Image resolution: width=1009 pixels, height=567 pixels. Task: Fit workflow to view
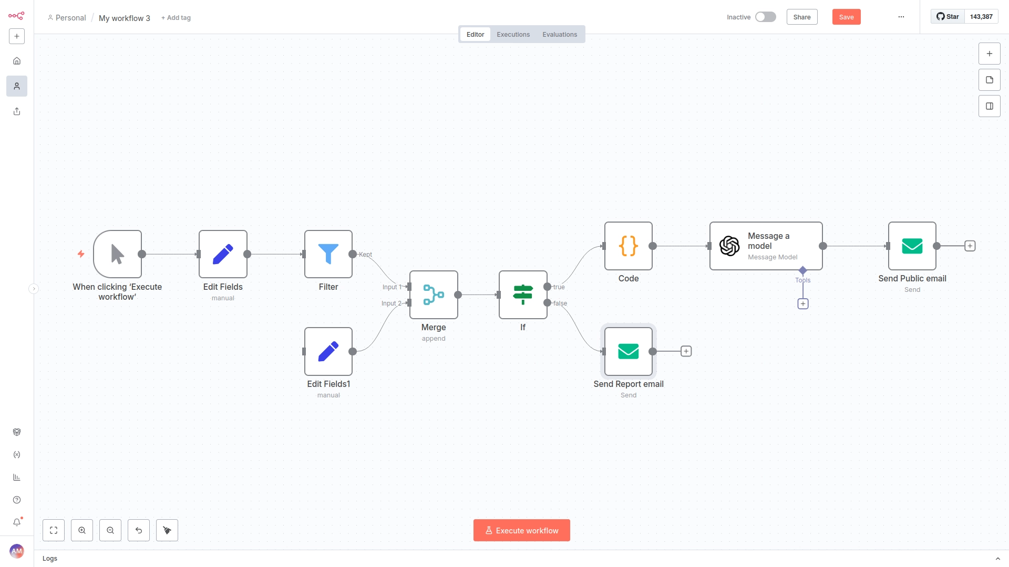coord(54,530)
